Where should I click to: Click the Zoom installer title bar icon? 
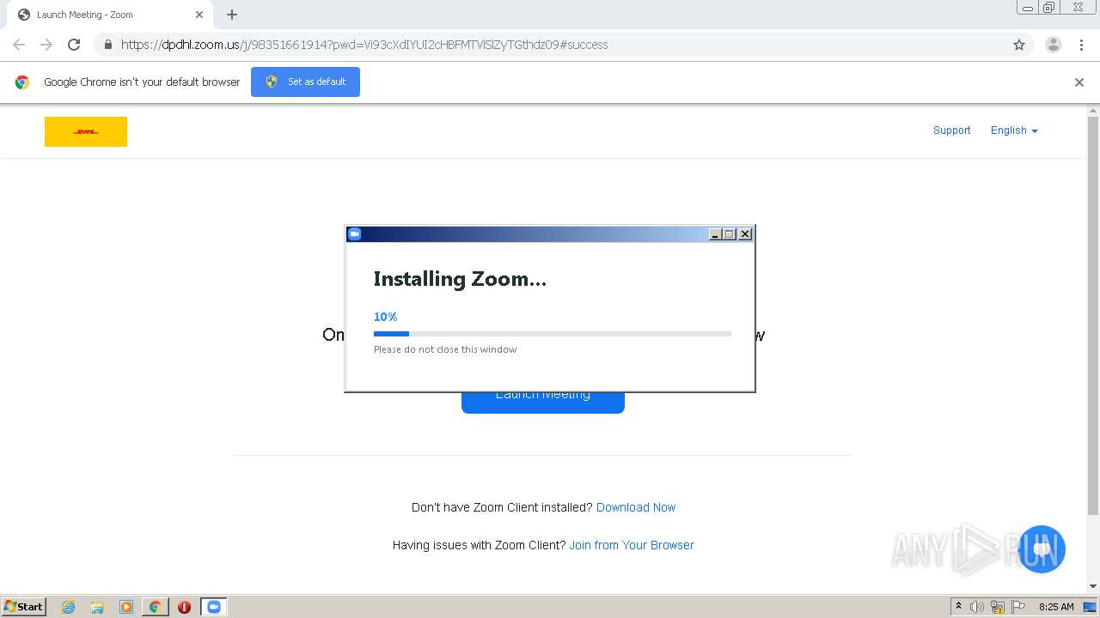click(354, 233)
